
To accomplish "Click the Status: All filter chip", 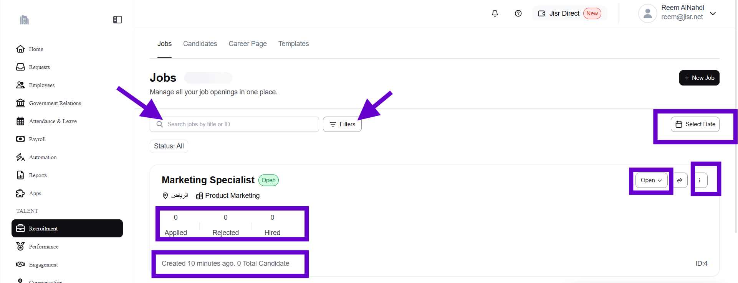I will 169,146.
